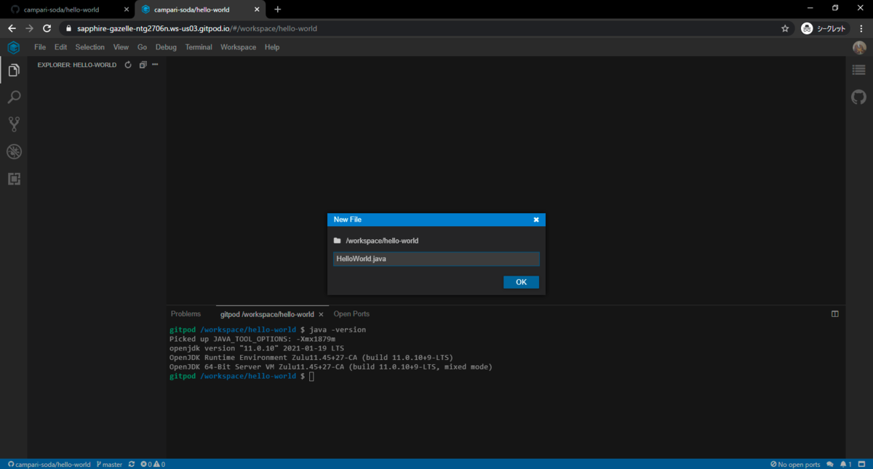The width and height of the screenshot is (873, 469).
Task: Open the Terminal menu
Action: click(x=199, y=47)
